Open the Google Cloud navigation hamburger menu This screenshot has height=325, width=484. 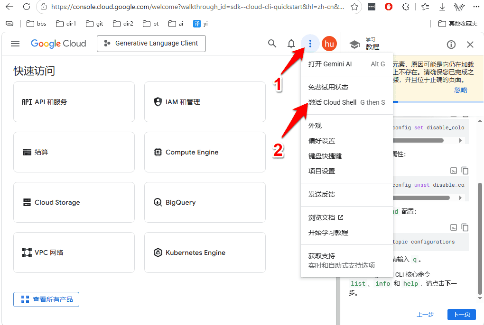pyautogui.click(x=15, y=44)
